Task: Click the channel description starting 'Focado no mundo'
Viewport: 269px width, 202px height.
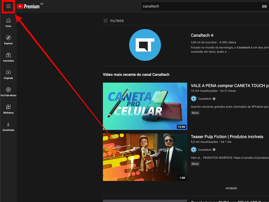Action: click(x=230, y=49)
